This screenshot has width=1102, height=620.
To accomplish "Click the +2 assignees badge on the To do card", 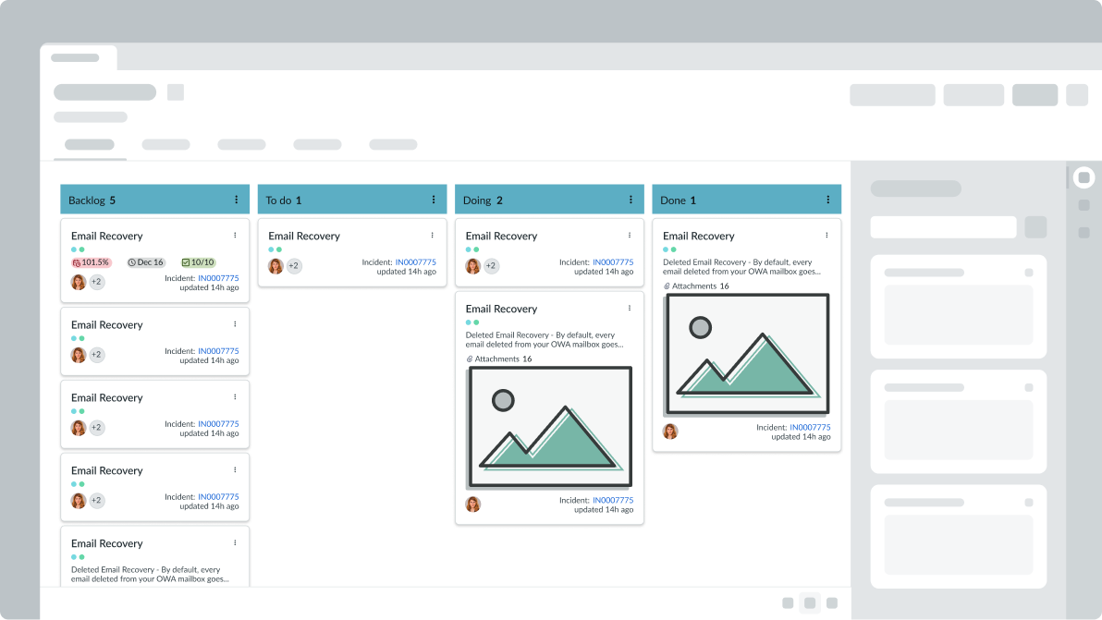I will pos(294,266).
